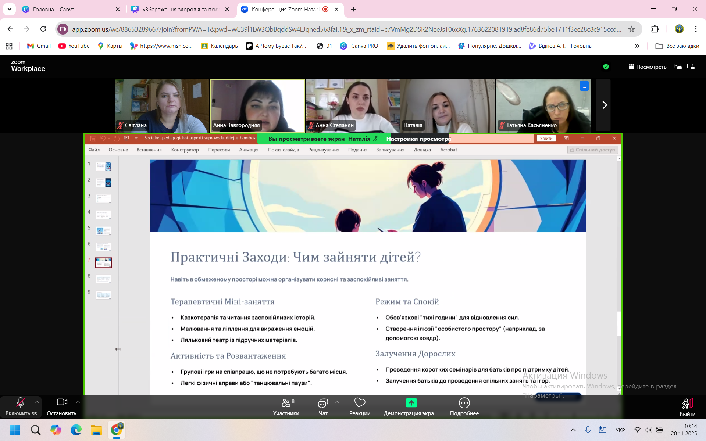The height and width of the screenshot is (441, 706).
Task: Open the YouTube bookmark
Action: [x=74, y=46]
